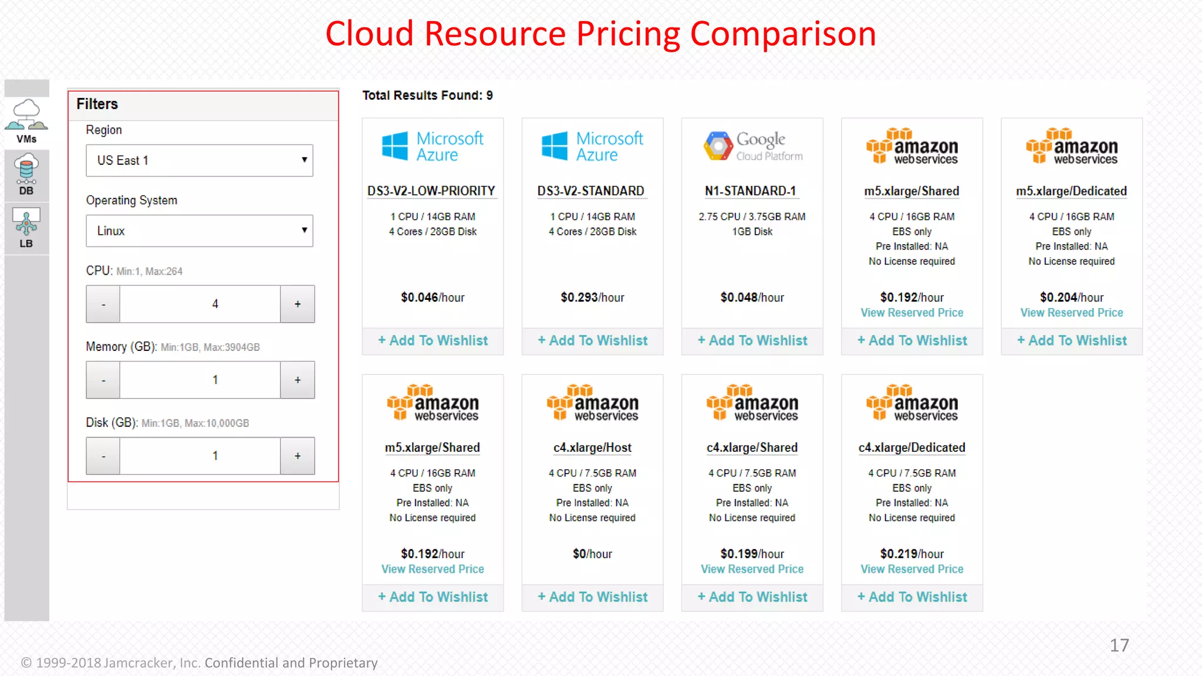
Task: Add c4.xlarge/Dedicated to wishlist
Action: click(x=912, y=597)
